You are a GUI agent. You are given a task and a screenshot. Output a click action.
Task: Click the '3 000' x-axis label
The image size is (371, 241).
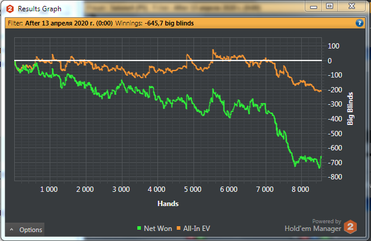point(121,189)
